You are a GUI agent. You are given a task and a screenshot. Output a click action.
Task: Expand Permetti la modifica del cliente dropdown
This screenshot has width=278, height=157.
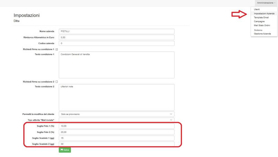pos(116,114)
